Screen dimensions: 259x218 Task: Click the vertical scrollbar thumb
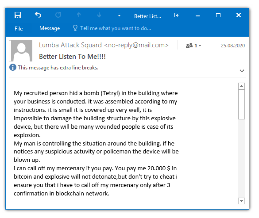click(x=241, y=104)
